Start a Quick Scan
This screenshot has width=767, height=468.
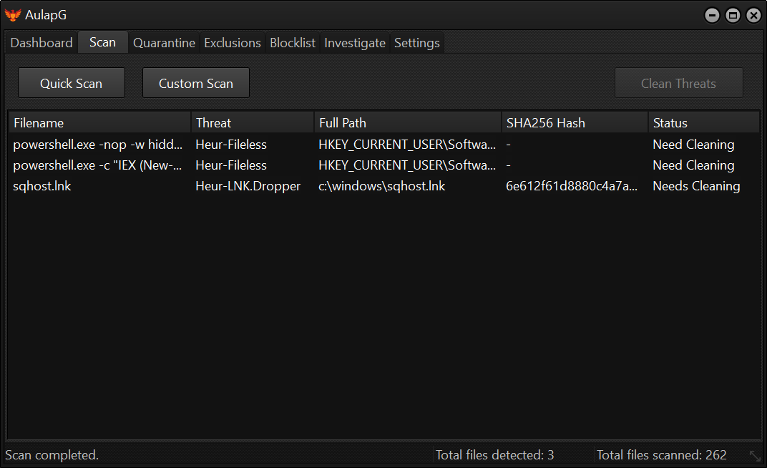click(72, 83)
